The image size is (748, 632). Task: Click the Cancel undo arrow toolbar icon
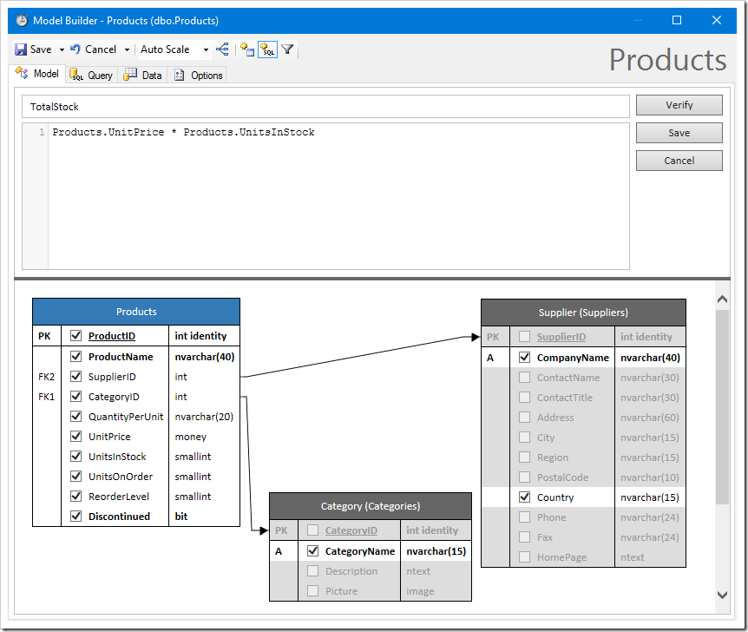pos(75,49)
